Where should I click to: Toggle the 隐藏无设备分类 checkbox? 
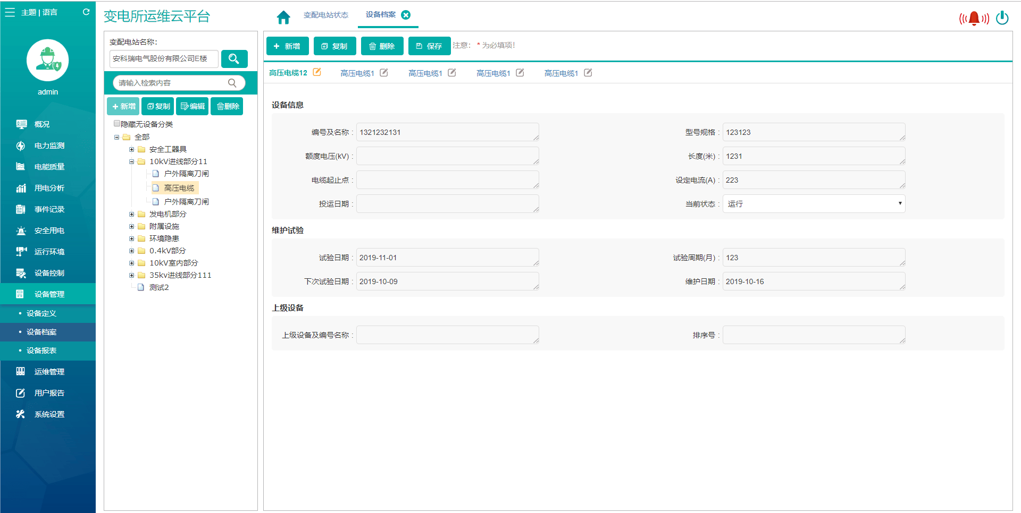pyautogui.click(x=117, y=124)
